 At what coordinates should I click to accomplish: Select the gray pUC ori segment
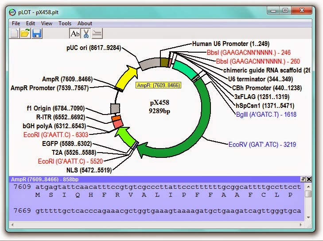(149, 64)
